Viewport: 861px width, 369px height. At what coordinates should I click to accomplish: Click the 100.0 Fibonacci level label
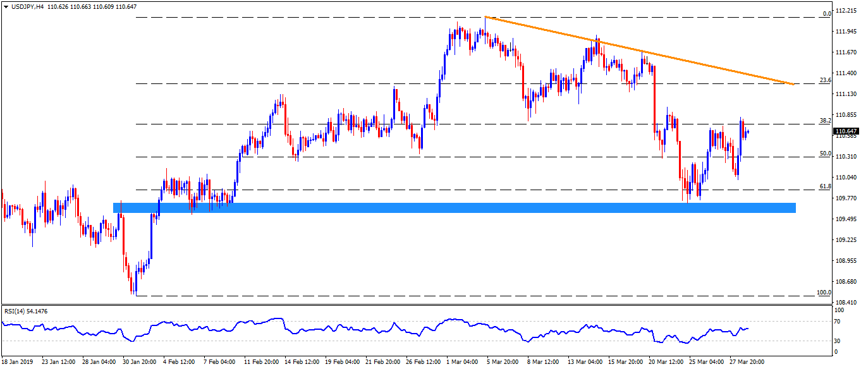823,293
